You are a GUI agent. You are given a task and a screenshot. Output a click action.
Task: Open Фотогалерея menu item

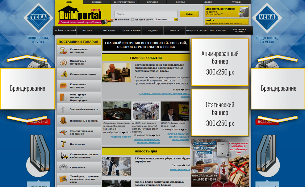[x=218, y=31]
